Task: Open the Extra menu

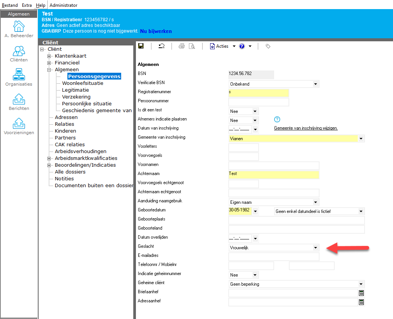Action: [27, 5]
